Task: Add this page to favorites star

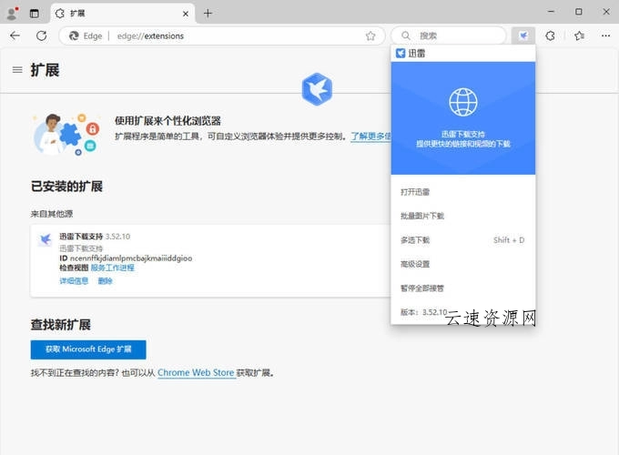Action: [370, 35]
